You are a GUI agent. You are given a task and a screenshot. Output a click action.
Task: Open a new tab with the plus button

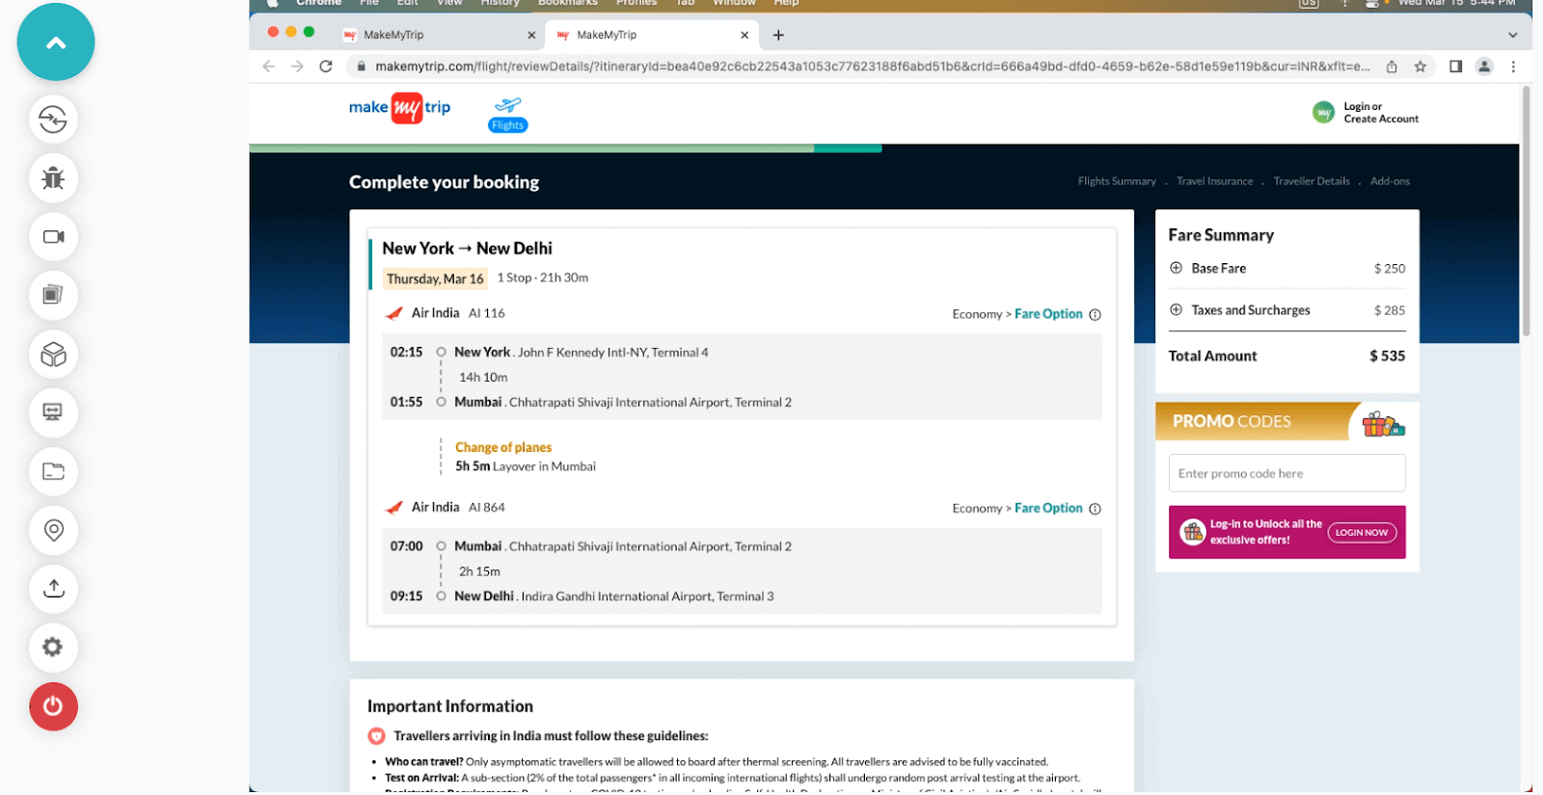[778, 35]
